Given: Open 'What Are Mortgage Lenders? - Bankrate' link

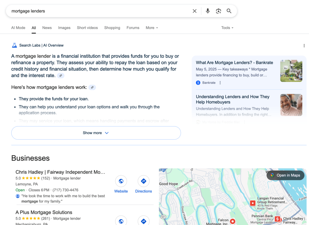Looking at the screenshot, I should pyautogui.click(x=234, y=63).
